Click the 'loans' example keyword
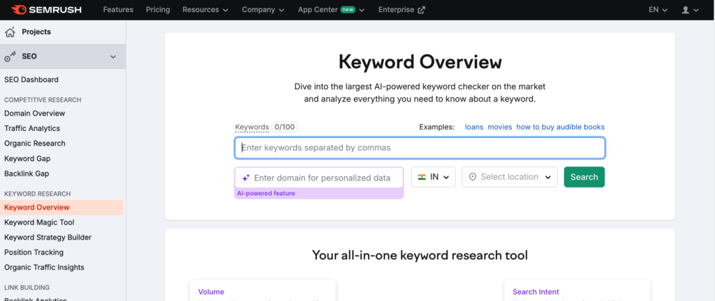715x301 pixels. (474, 127)
